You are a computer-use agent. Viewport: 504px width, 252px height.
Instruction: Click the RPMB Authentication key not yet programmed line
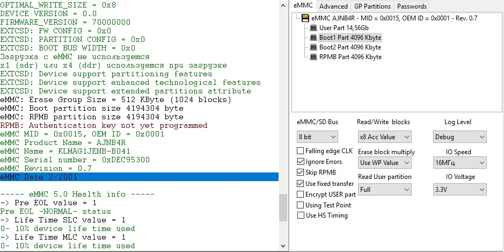(x=104, y=126)
